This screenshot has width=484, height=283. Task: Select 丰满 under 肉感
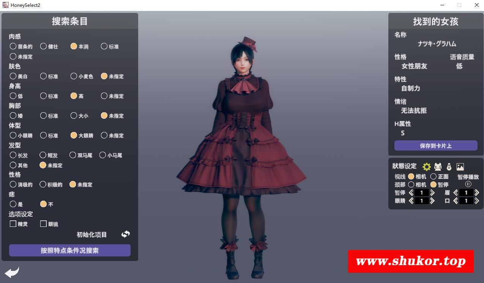[x=74, y=46]
